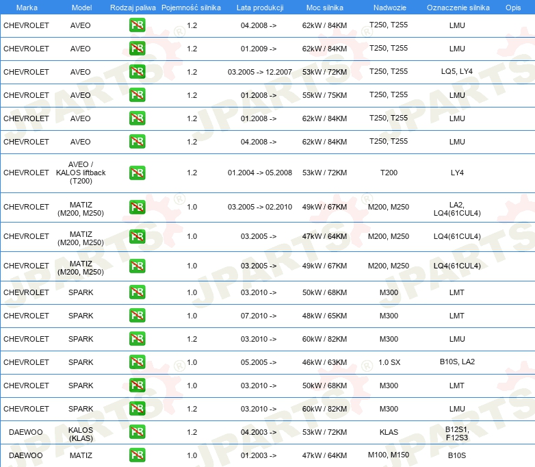Click the Model column header

click(x=81, y=8)
